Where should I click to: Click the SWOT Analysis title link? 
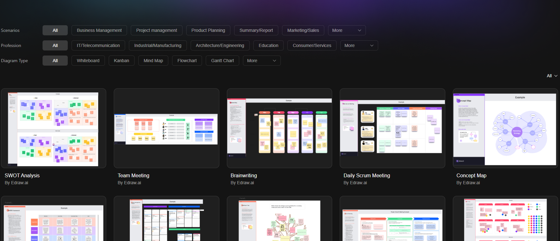22,175
